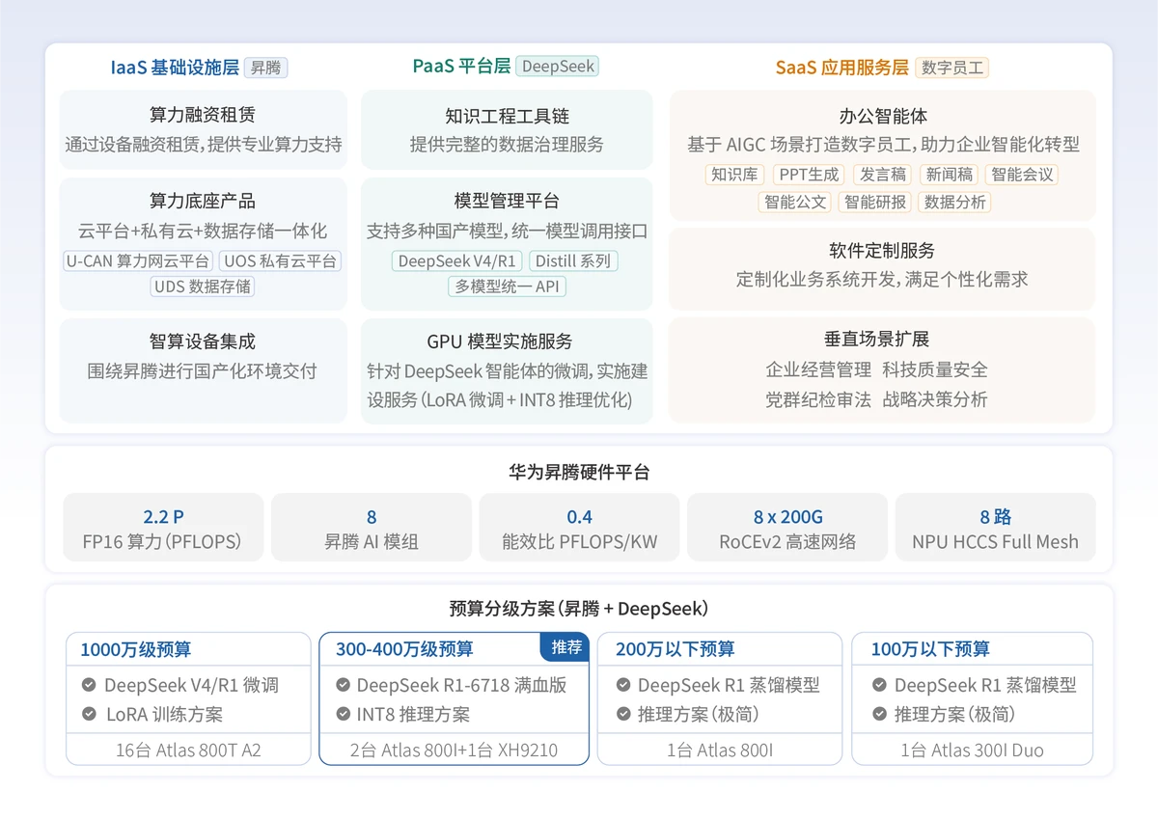Select the 知识库 tag

[734, 175]
